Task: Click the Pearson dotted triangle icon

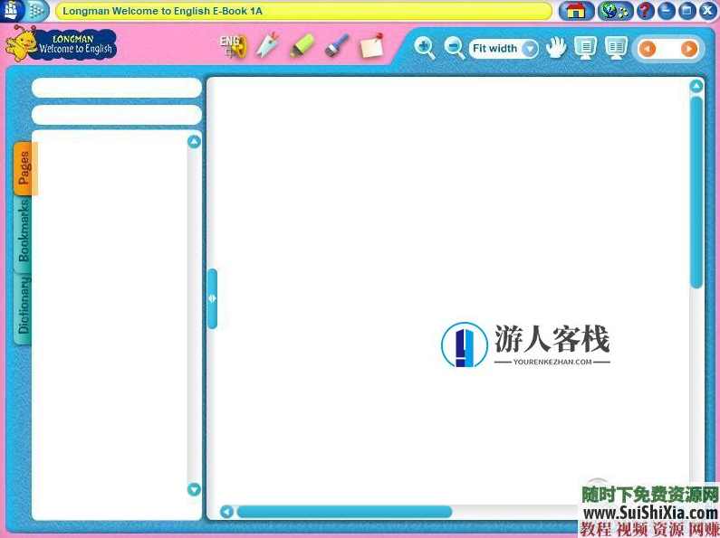Action: [x=37, y=11]
